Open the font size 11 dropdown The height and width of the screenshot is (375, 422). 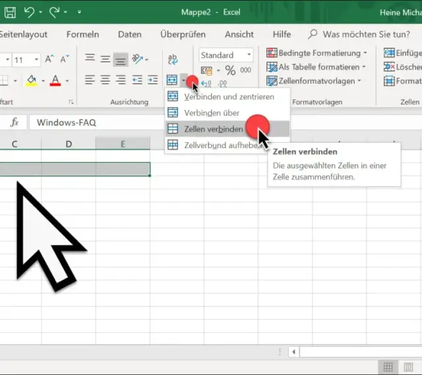pos(36,59)
